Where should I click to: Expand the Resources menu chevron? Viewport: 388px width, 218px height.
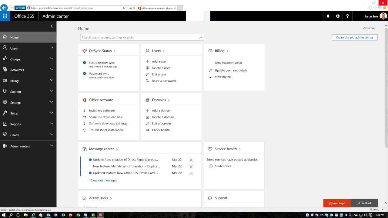(52, 69)
